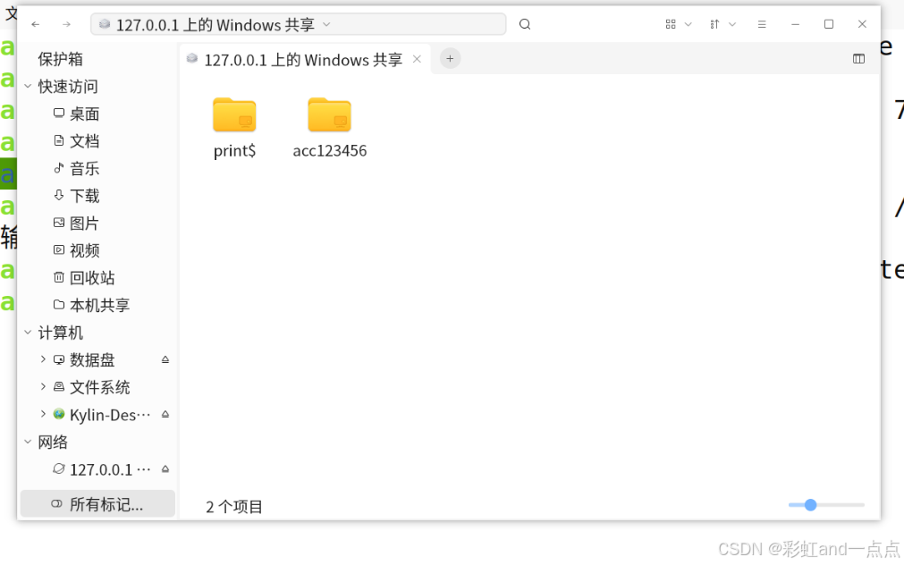
Task: Eject the 数据盘 drive
Action: [165, 359]
